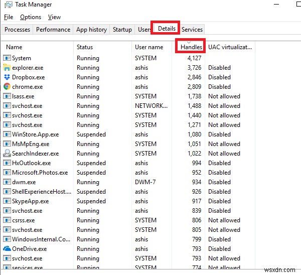Sort by the Name column header
The height and width of the screenshot is (275, 301).
(37, 47)
